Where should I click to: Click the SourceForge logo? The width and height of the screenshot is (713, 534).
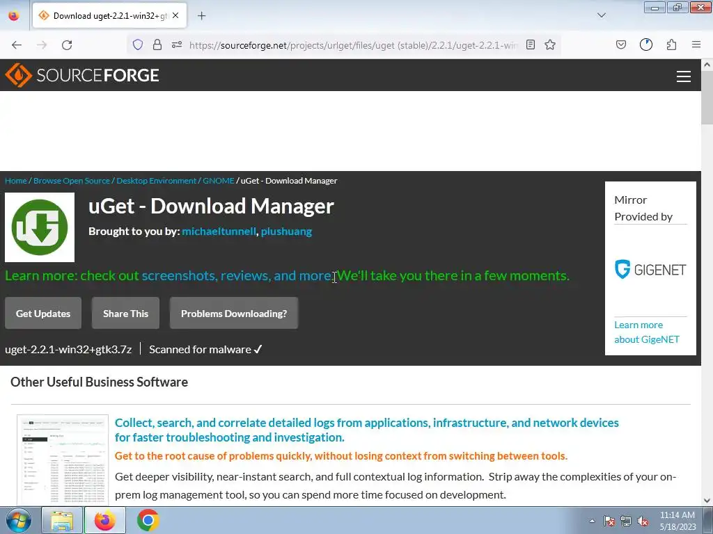click(82, 75)
